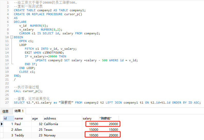
Task: Click the comment --复制一张测试表
Action: coord(28,6)
